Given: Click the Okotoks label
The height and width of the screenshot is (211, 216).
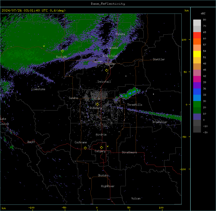Looking at the screenshot, I should pyautogui.click(x=103, y=175).
